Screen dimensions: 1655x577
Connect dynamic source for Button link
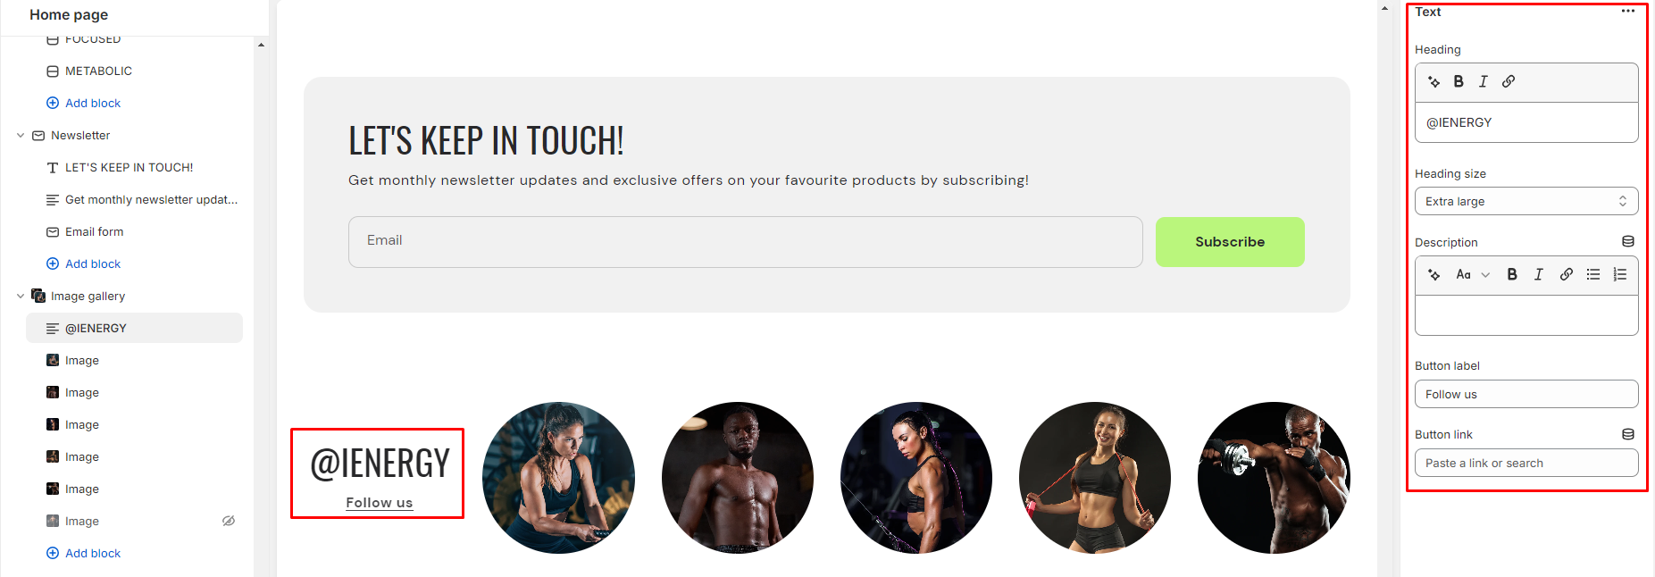[1628, 434]
